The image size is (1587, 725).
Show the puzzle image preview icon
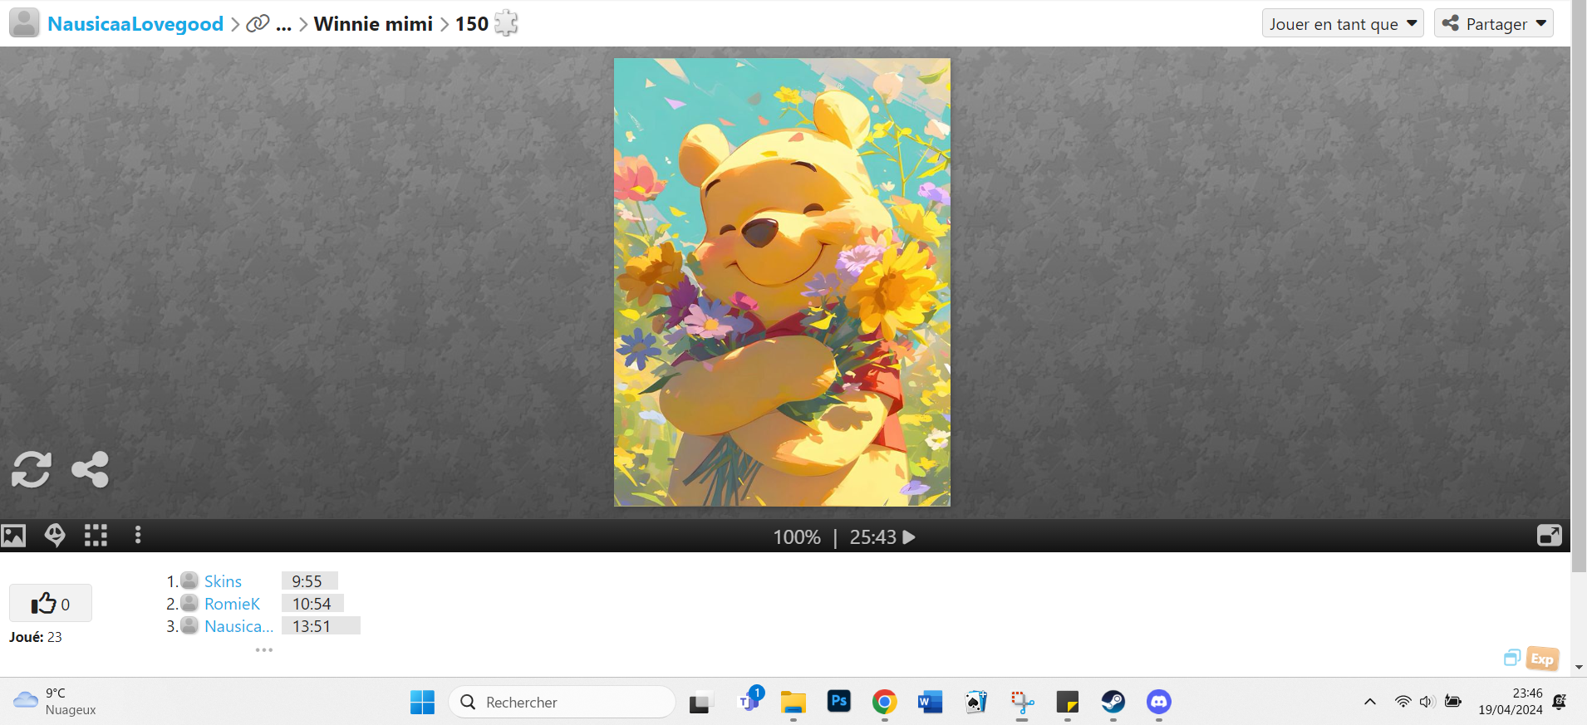[13, 536]
